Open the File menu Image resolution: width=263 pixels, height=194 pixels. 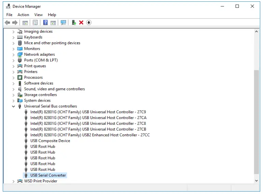click(x=10, y=15)
